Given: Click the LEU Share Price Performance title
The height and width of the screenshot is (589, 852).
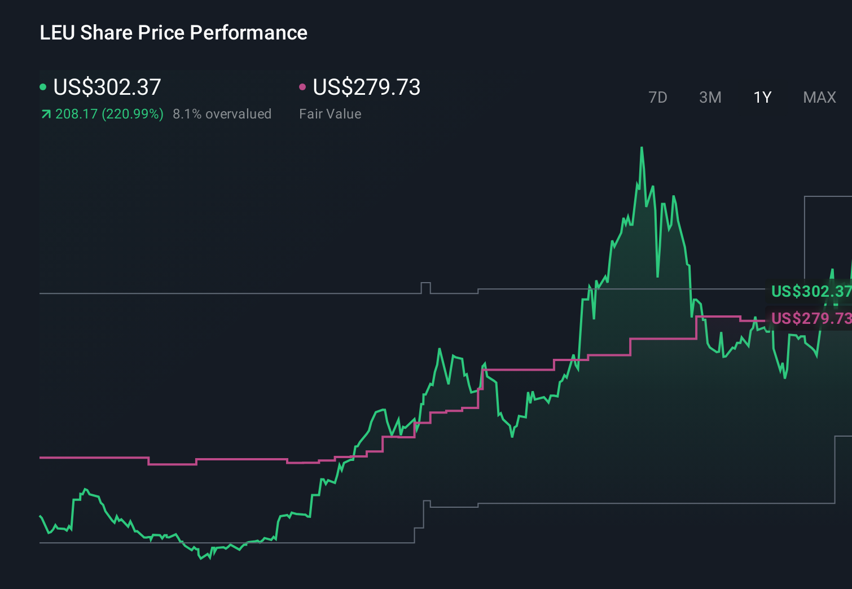Looking at the screenshot, I should pos(173,33).
